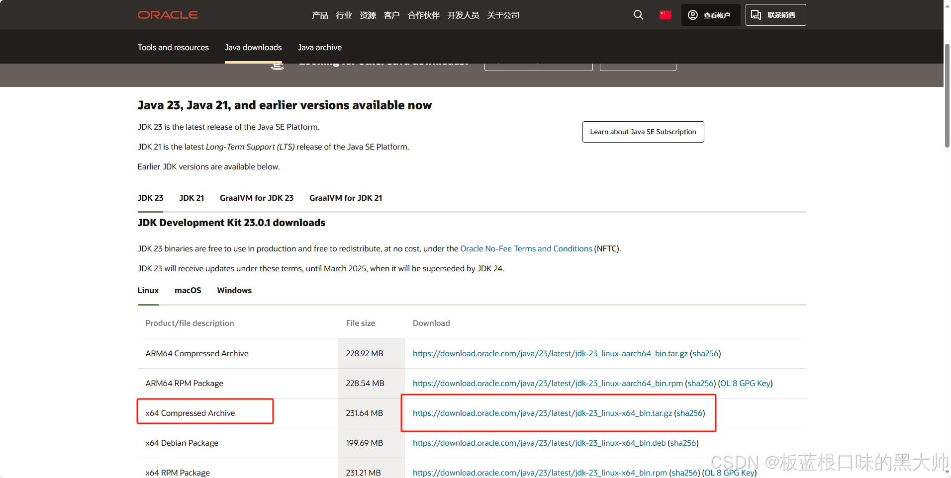The height and width of the screenshot is (478, 951).
Task: Select the Java downloads tab
Action: tap(253, 47)
